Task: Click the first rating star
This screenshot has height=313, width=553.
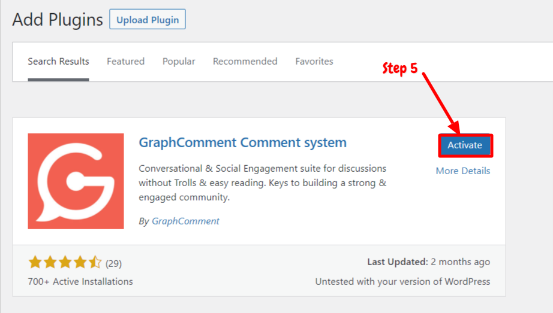Action: 35,262
